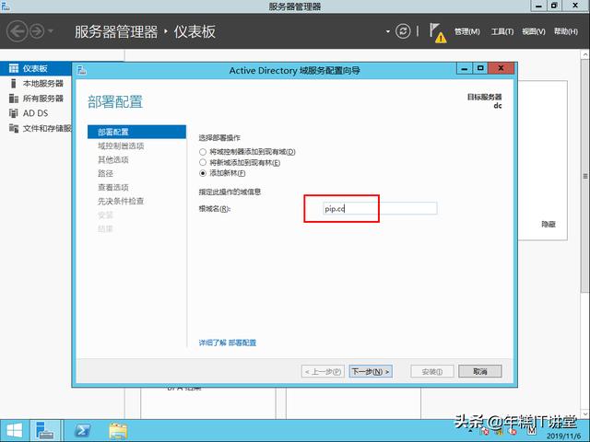Screen dimensions: 590x442
Task: Open the 视图(V) menu
Action: tap(534, 31)
